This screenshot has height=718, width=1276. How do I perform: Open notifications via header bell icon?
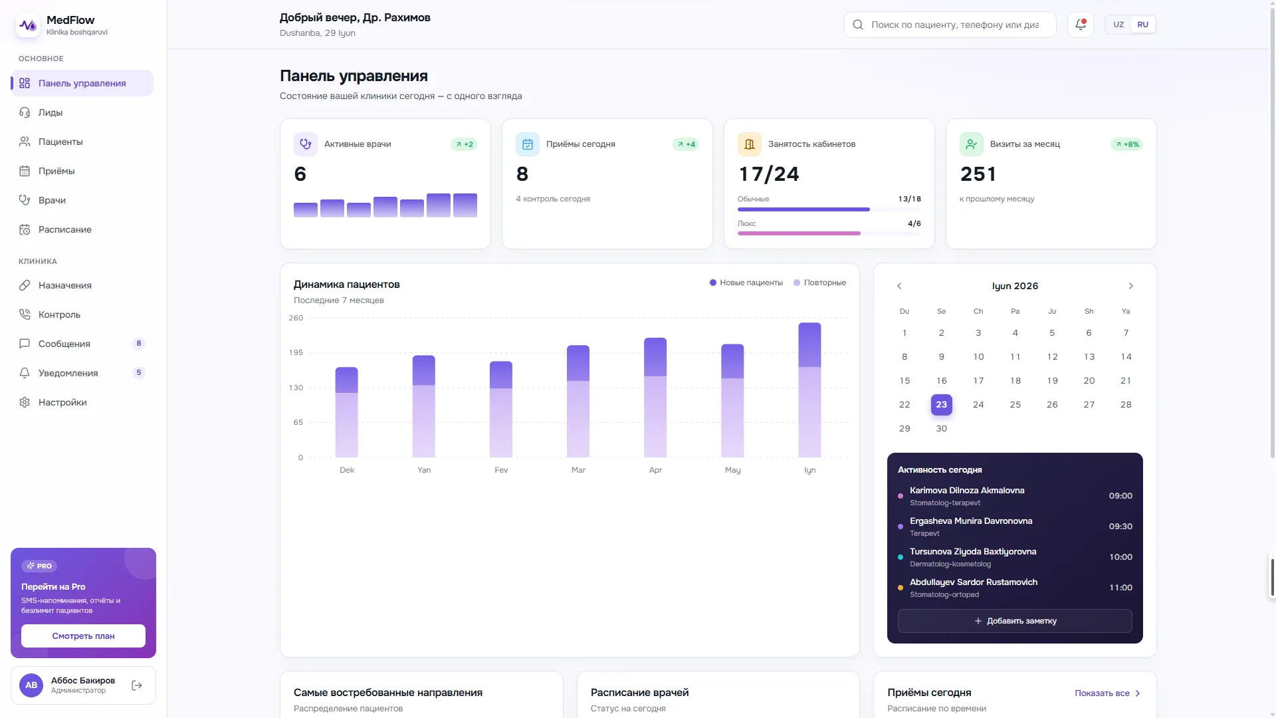click(1081, 25)
